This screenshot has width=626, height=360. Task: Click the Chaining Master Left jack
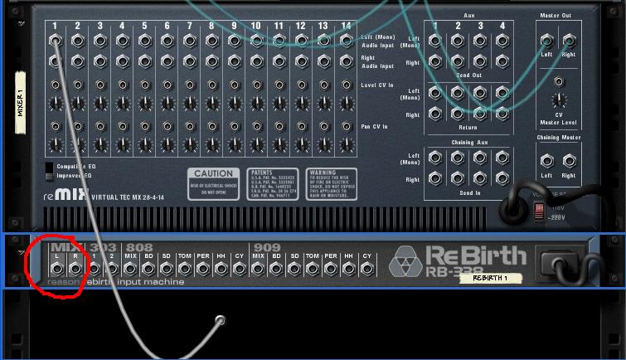(547, 161)
